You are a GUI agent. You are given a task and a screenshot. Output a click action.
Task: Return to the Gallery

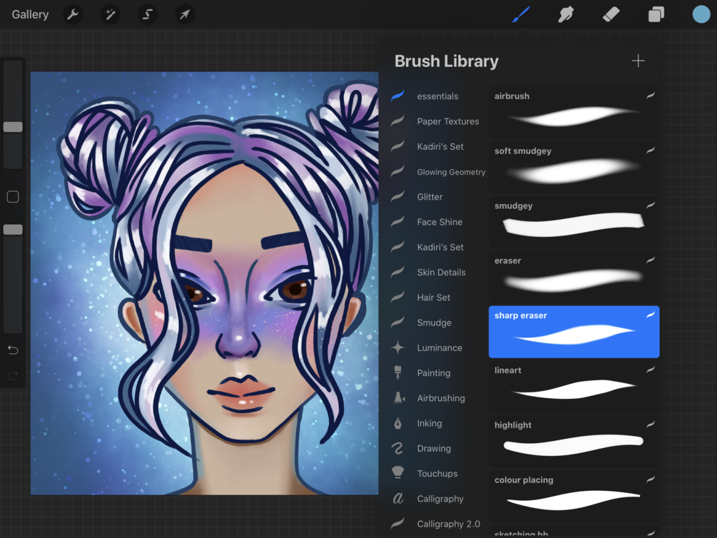pos(30,15)
